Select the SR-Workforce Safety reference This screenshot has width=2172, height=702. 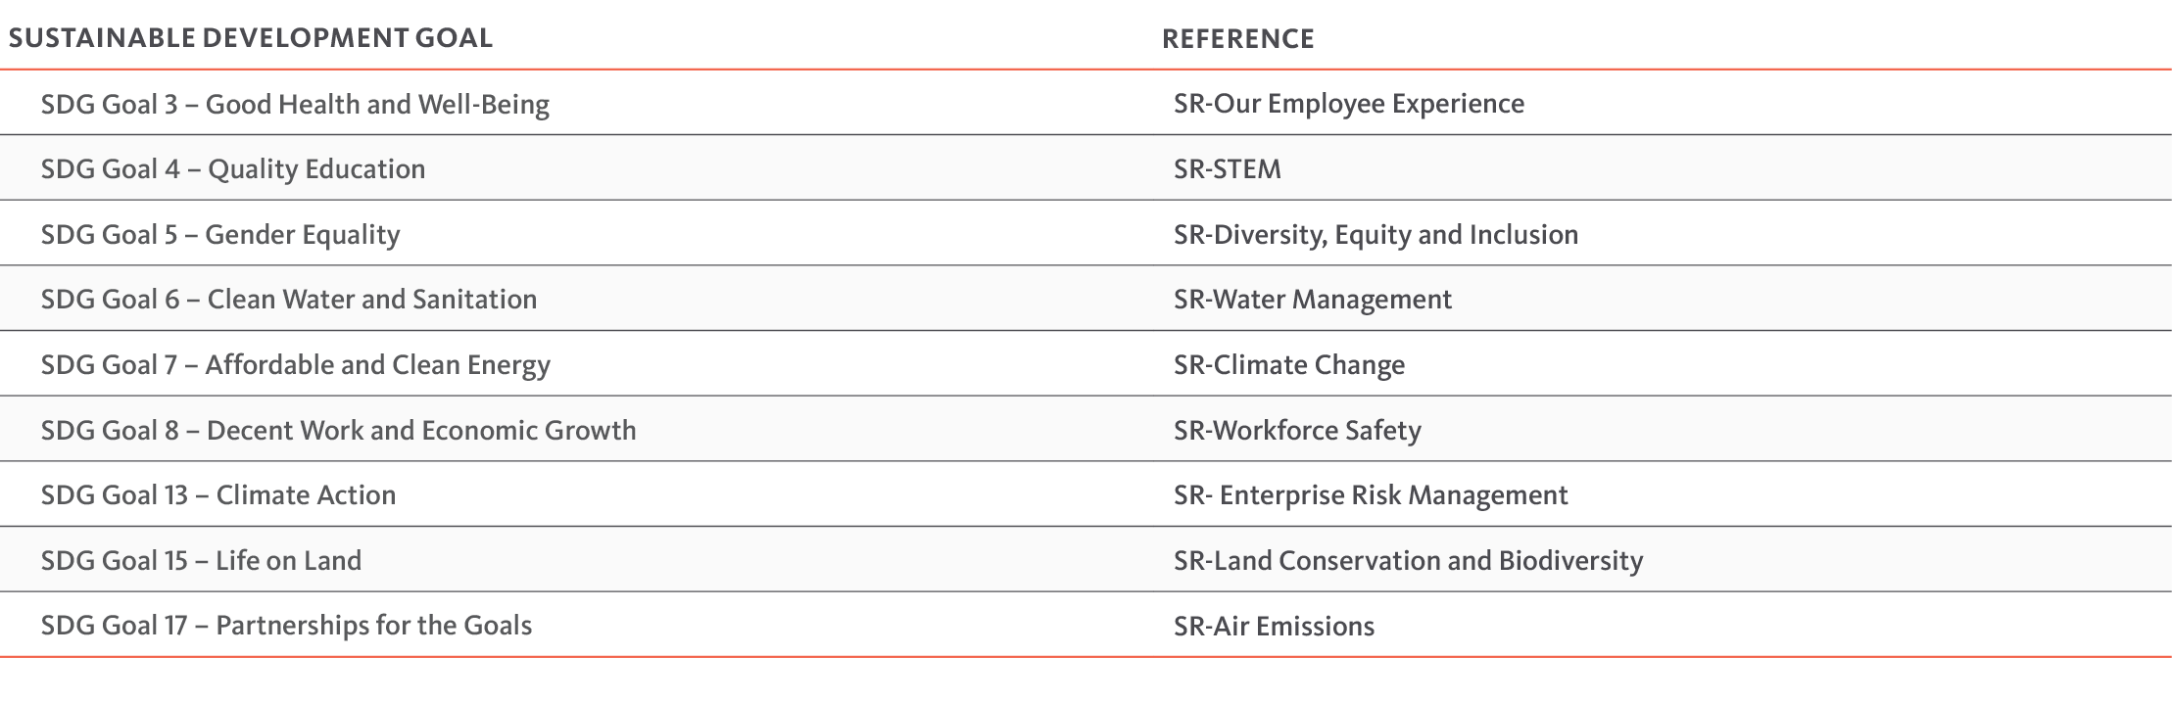[x=1297, y=431]
